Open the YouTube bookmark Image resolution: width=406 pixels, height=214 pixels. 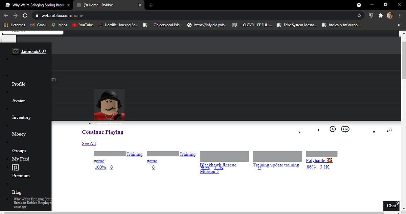pyautogui.click(x=83, y=25)
